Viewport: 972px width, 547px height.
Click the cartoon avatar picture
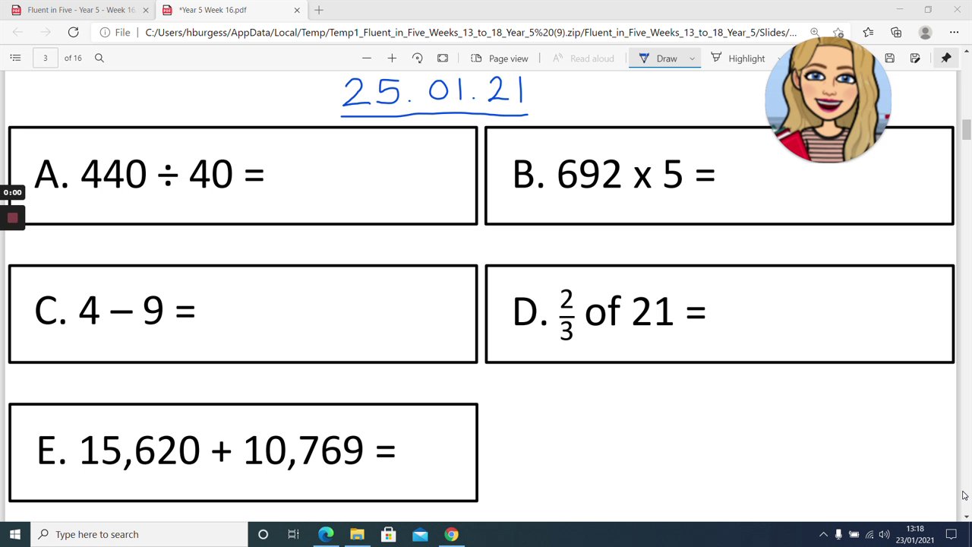tap(828, 100)
